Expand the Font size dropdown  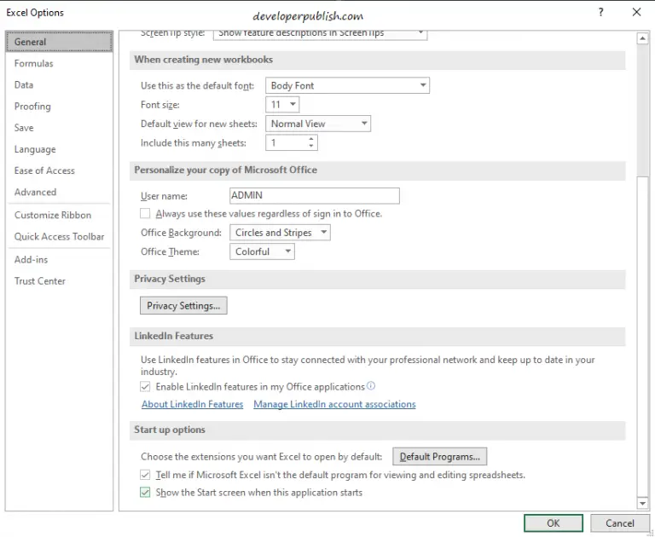293,105
